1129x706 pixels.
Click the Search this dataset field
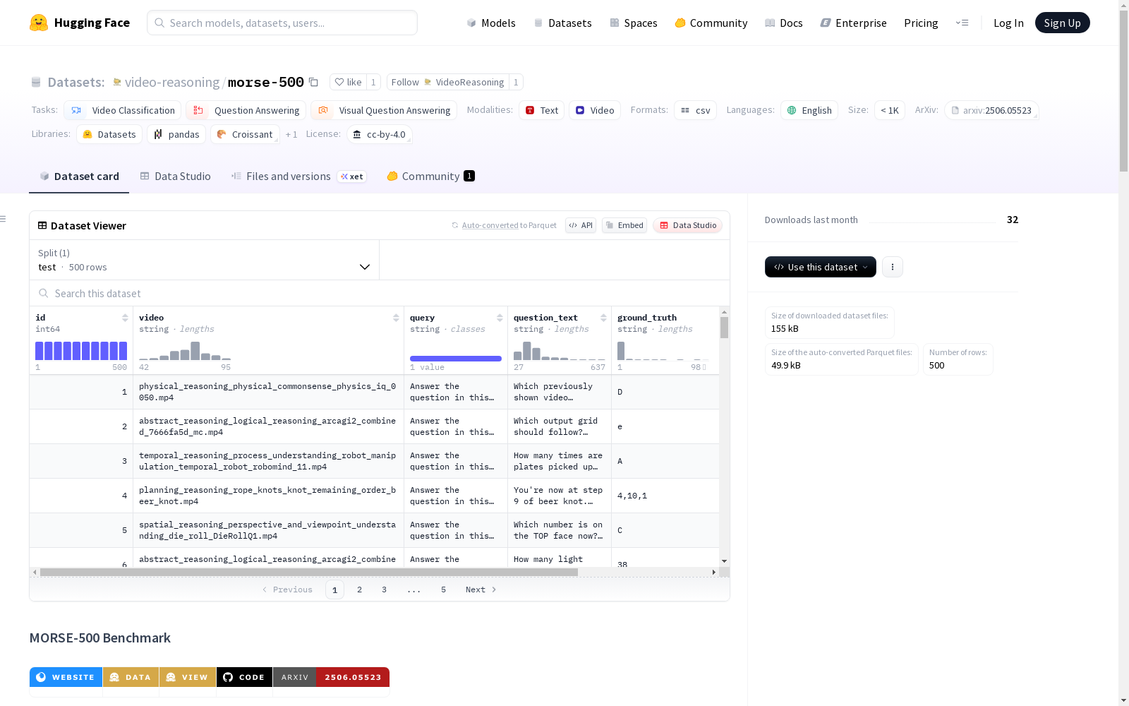point(380,293)
